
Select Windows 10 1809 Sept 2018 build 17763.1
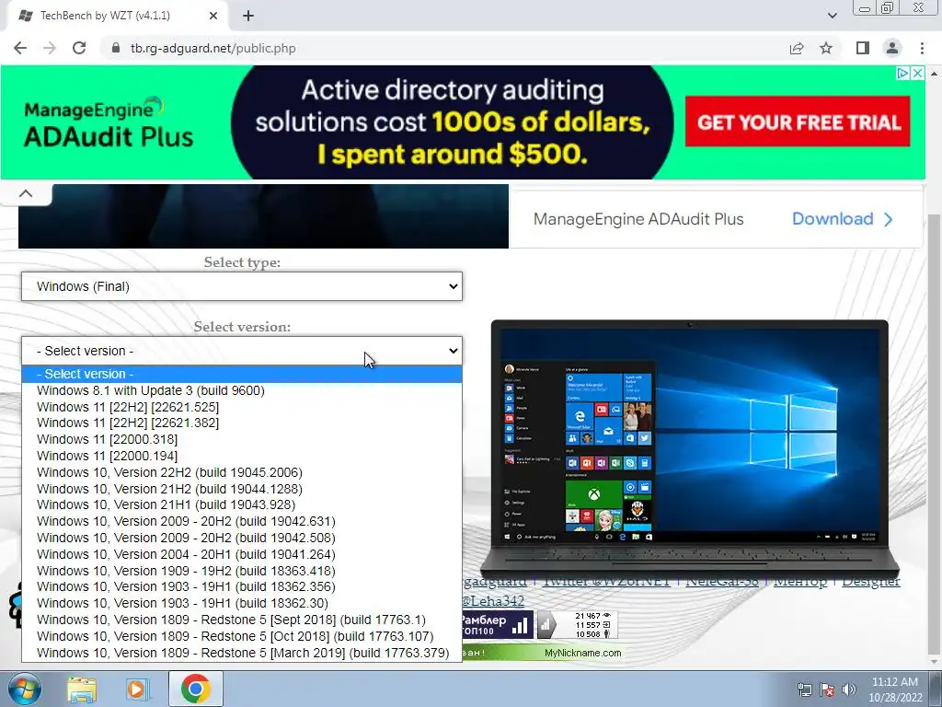242,620
